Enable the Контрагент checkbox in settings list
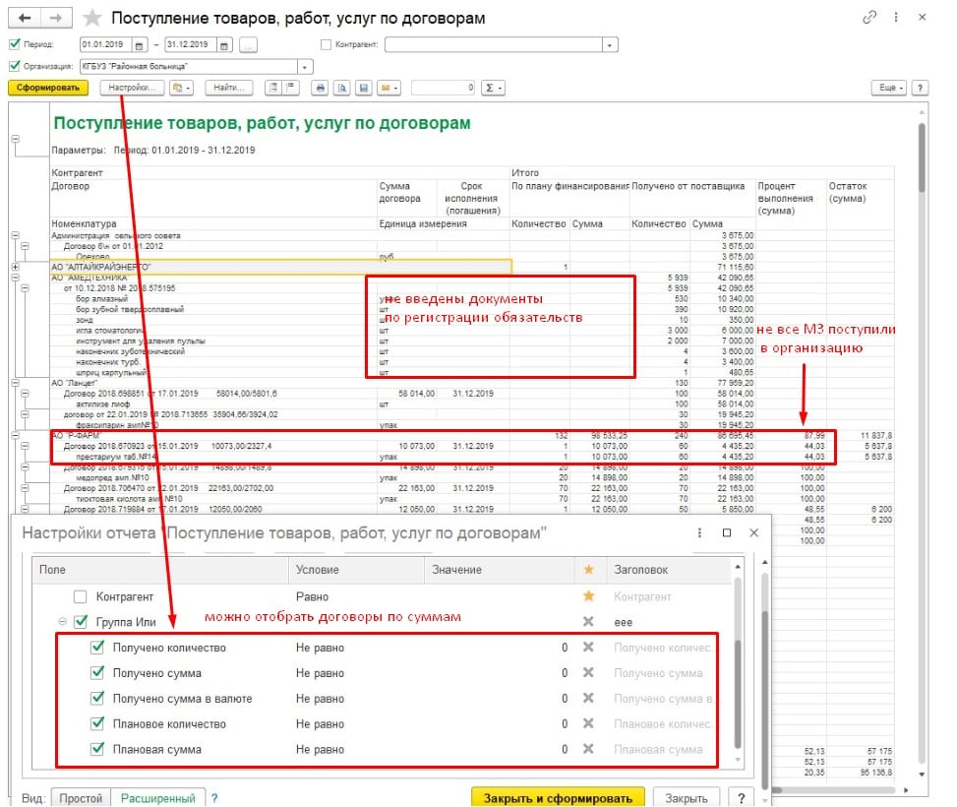This screenshot has height=807, width=957. [x=83, y=596]
